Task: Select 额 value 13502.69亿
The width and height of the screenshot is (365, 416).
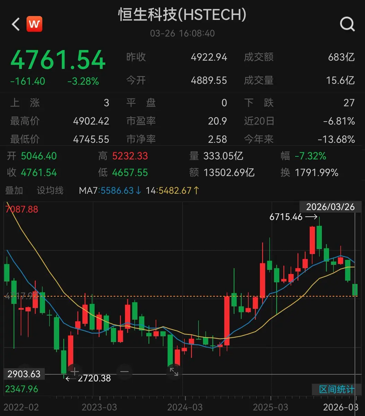Action: click(x=229, y=172)
